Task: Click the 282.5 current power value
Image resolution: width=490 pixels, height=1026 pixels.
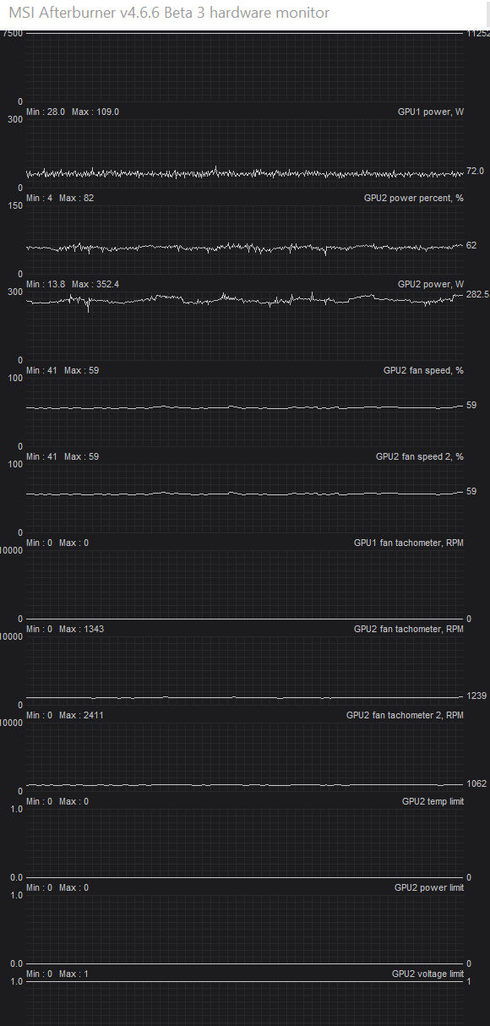Action: click(477, 294)
